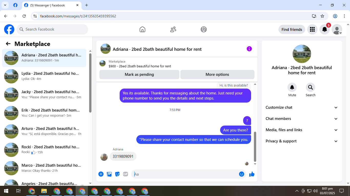Open more actions plus icon

click(x=101, y=174)
